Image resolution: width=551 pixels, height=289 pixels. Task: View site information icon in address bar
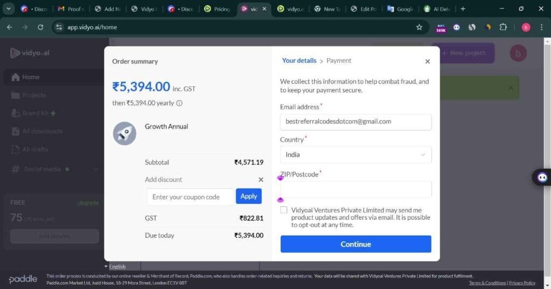59,27
